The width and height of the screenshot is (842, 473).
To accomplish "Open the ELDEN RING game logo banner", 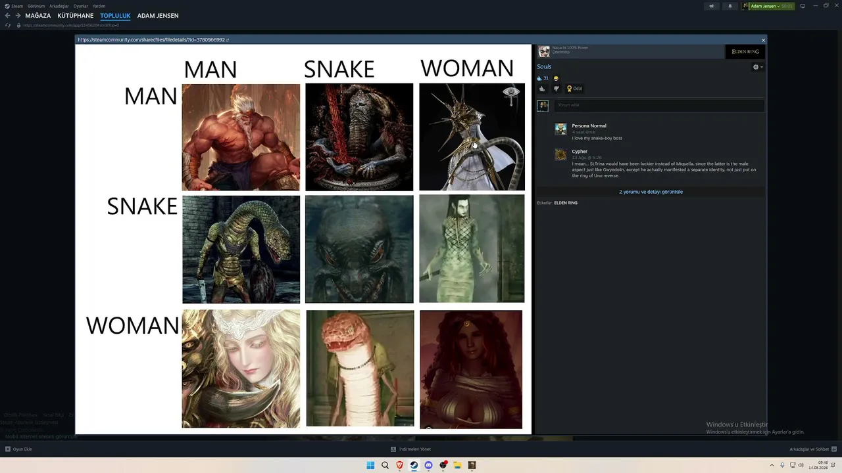I will tap(745, 52).
